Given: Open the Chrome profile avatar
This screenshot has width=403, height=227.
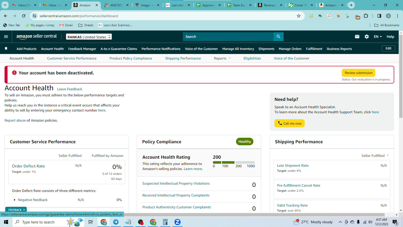Looking at the screenshot, I should [388, 16].
